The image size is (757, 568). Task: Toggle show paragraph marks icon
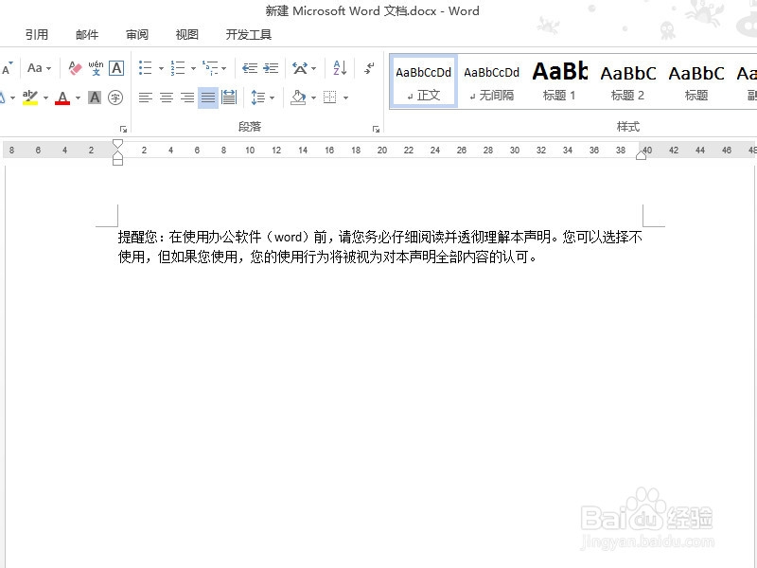click(x=367, y=66)
